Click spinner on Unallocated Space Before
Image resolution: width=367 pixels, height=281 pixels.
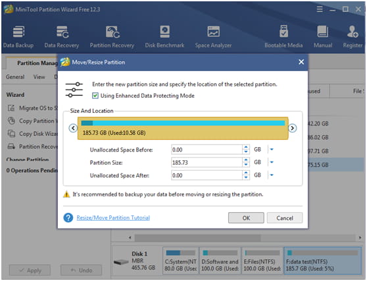tap(246, 150)
